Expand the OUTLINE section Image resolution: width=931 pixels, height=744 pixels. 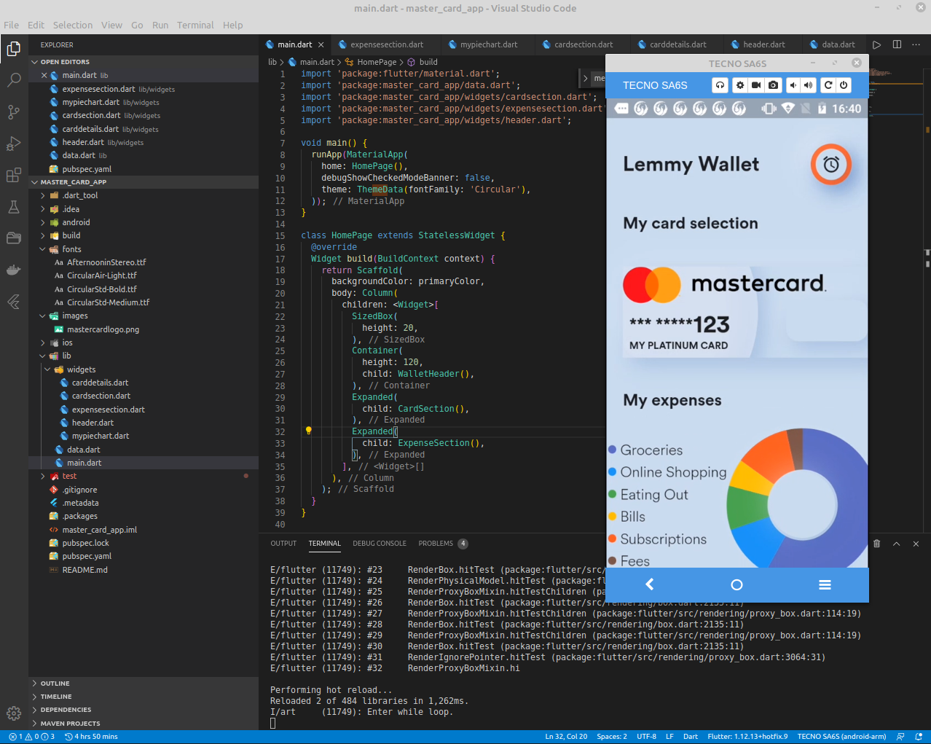[144, 684]
